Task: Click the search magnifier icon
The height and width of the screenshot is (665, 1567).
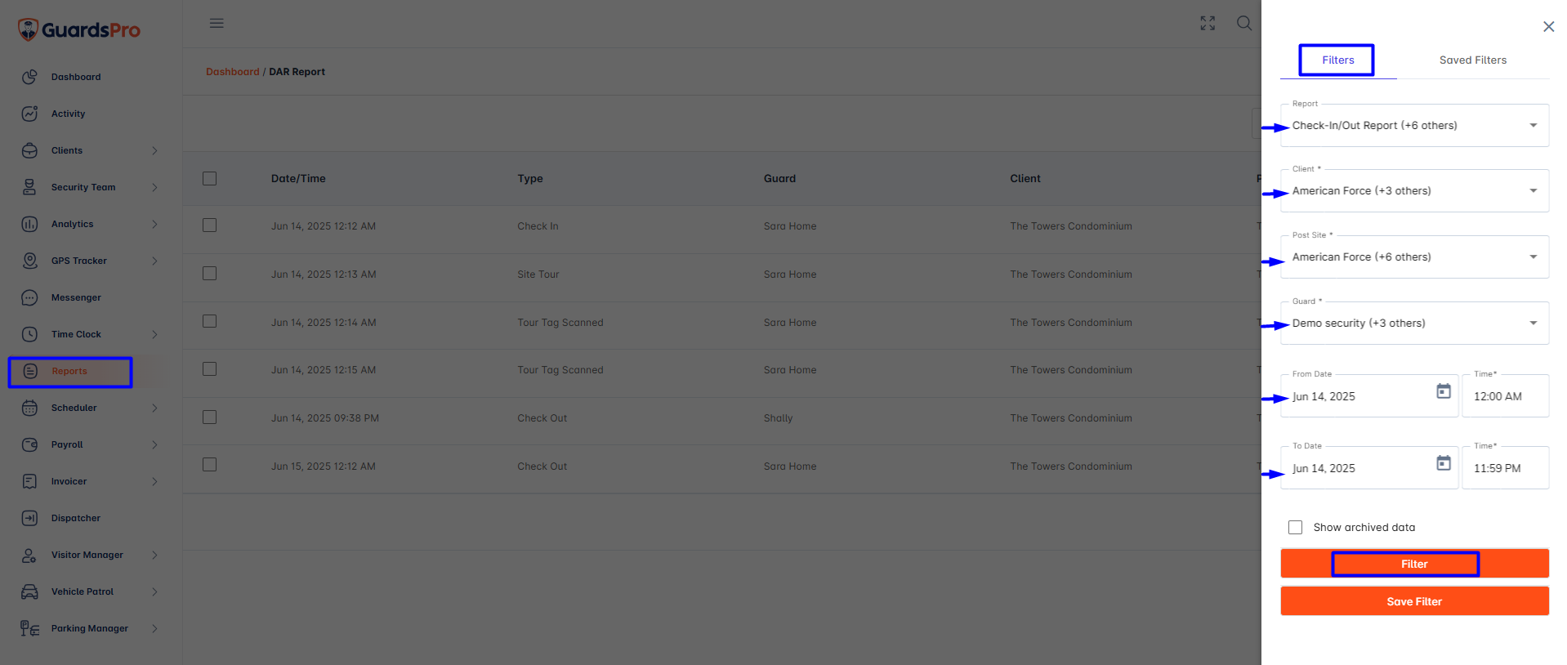Action: point(1243,23)
